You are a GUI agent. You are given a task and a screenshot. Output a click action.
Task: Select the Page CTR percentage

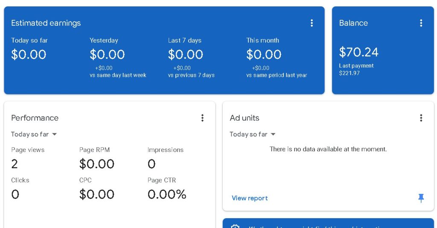point(167,194)
